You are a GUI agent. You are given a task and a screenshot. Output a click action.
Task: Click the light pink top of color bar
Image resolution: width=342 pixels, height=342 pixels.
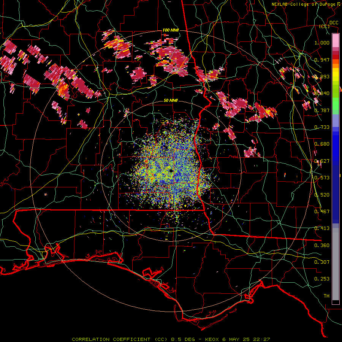click(336, 41)
